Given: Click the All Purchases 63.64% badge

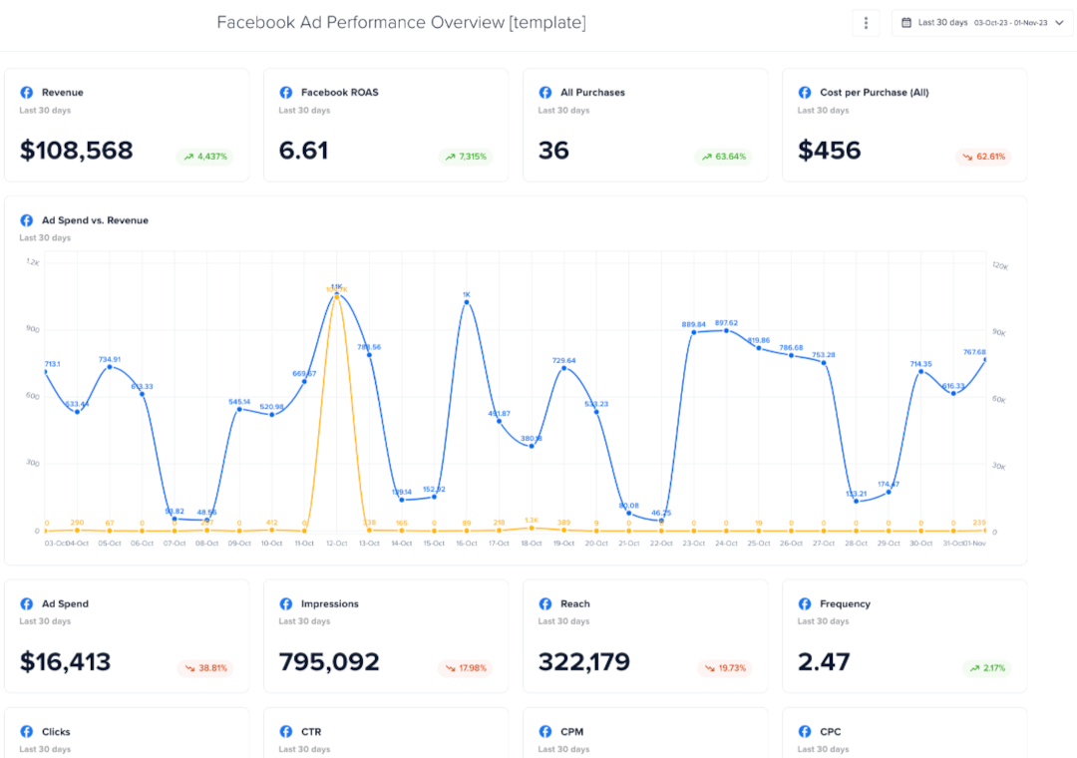Looking at the screenshot, I should point(723,157).
